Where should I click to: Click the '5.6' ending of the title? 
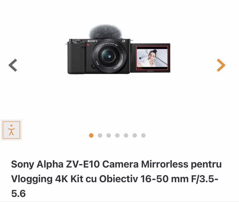point(18,193)
